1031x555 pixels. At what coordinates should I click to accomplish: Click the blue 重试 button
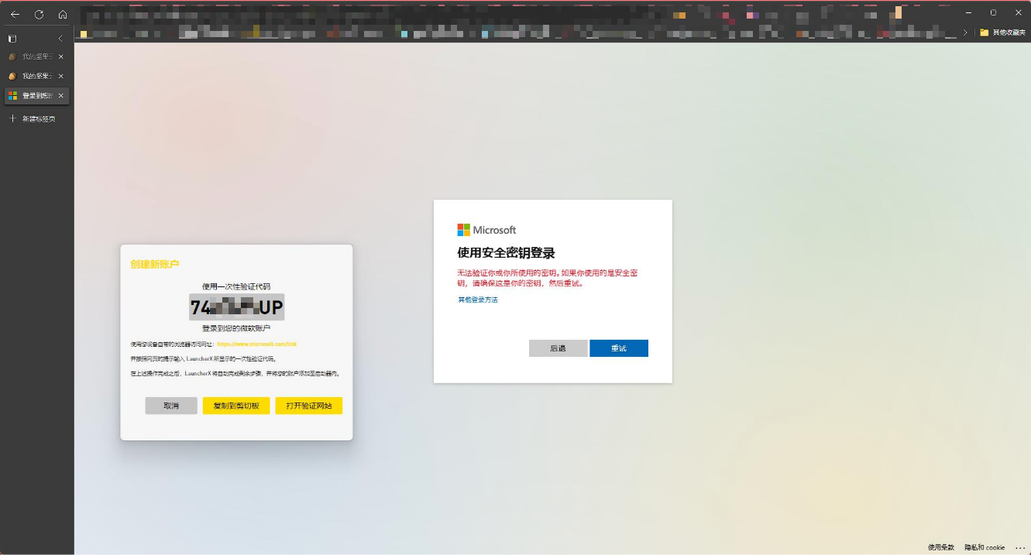point(619,348)
